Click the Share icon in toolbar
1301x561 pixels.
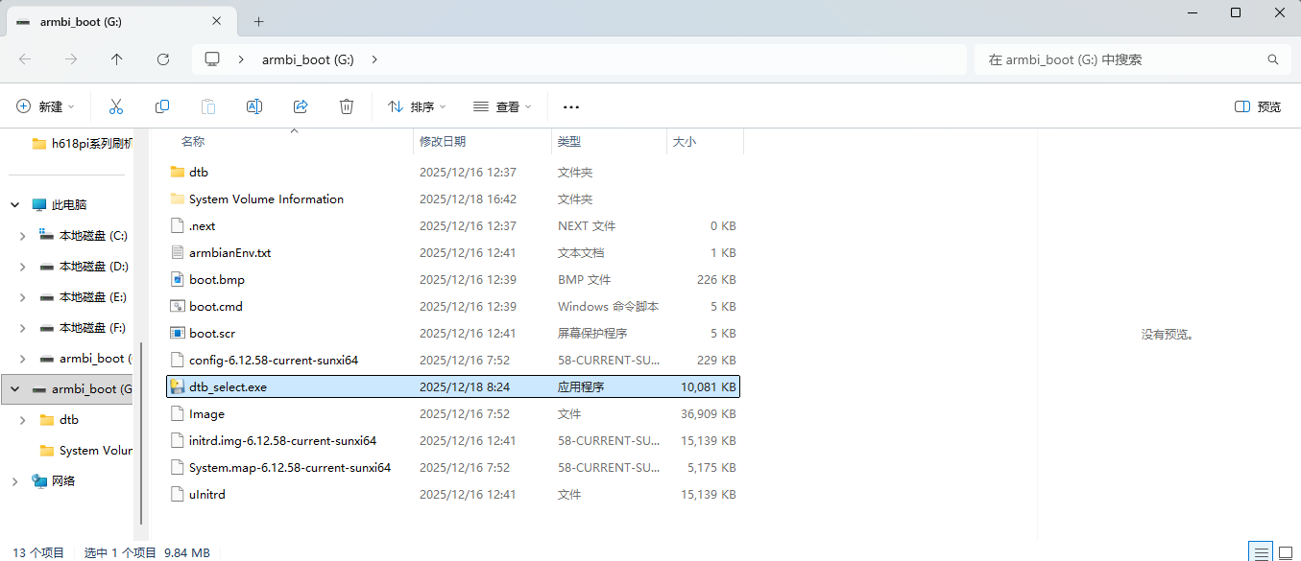point(301,106)
